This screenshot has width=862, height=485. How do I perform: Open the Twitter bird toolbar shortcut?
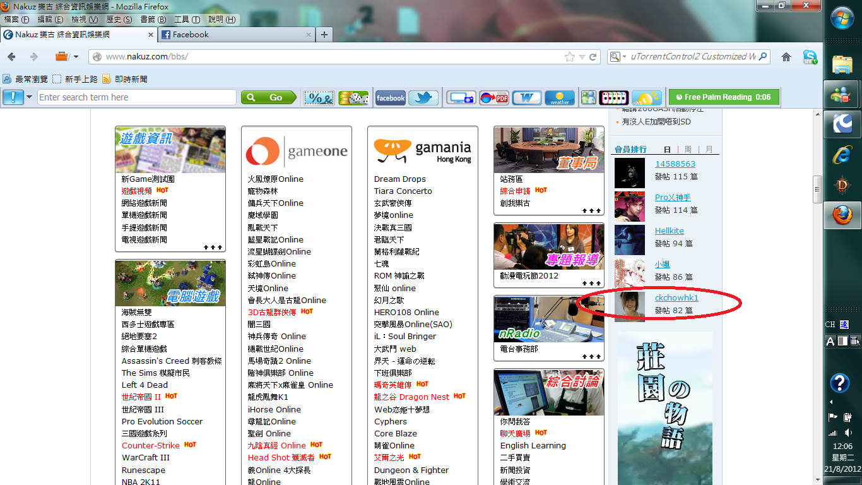(423, 98)
